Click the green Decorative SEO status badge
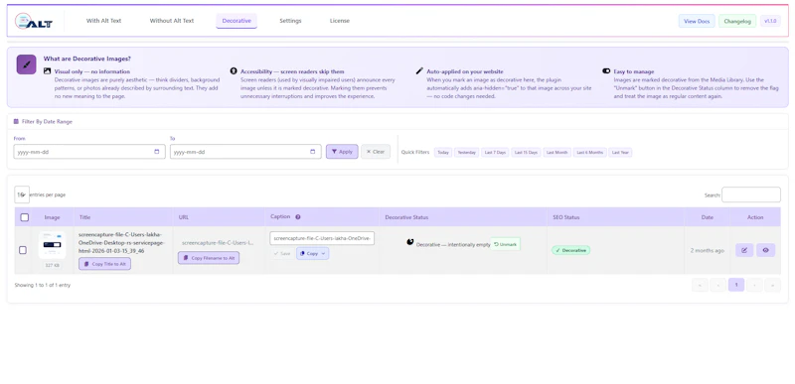Screen dimensions: 795x384 click(570, 250)
